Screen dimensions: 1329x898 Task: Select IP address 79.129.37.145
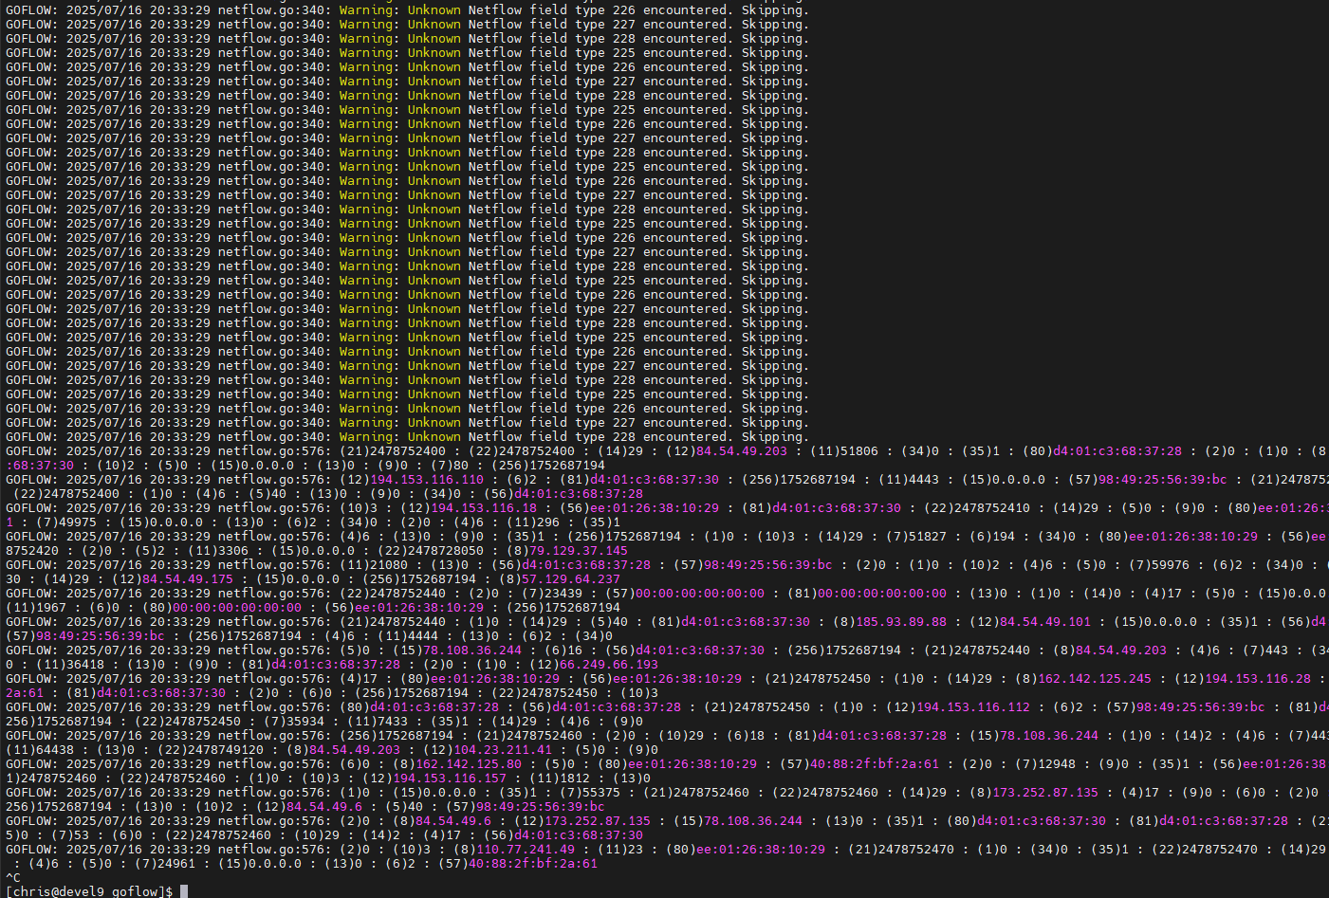[x=579, y=551]
